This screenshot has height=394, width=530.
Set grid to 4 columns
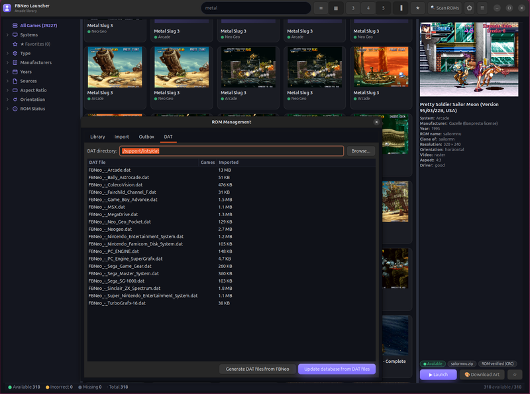click(368, 8)
